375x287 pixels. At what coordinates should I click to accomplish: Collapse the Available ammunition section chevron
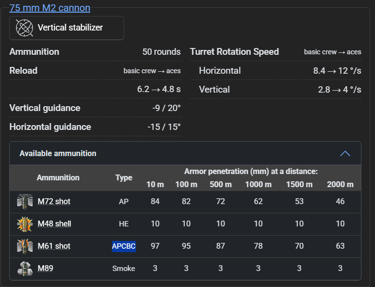point(345,153)
